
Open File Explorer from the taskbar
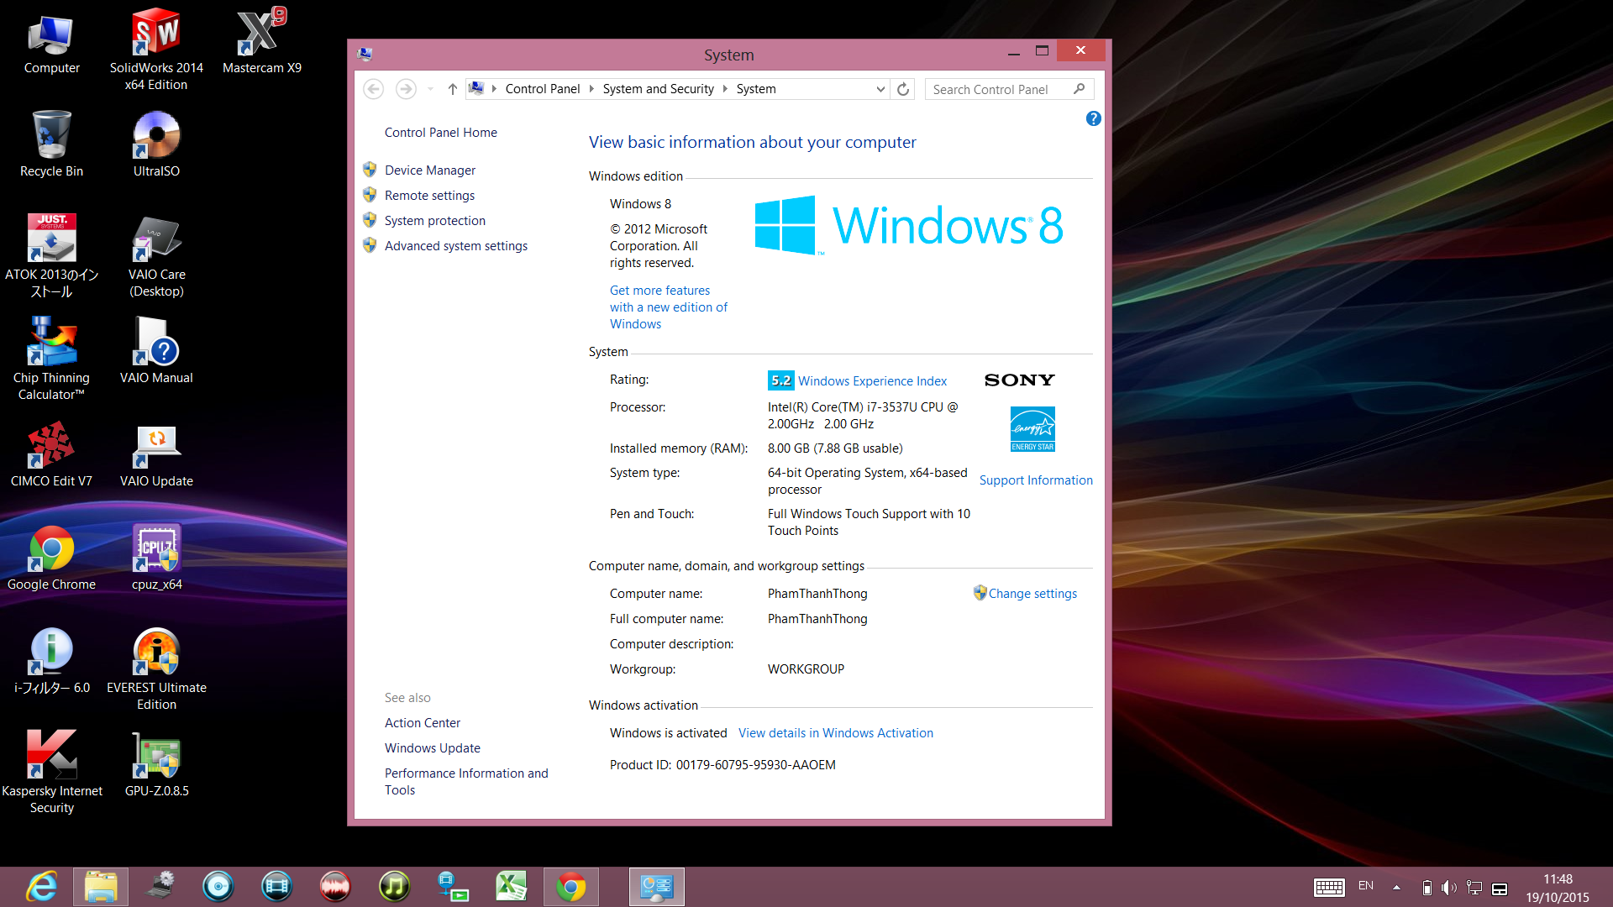tap(101, 887)
